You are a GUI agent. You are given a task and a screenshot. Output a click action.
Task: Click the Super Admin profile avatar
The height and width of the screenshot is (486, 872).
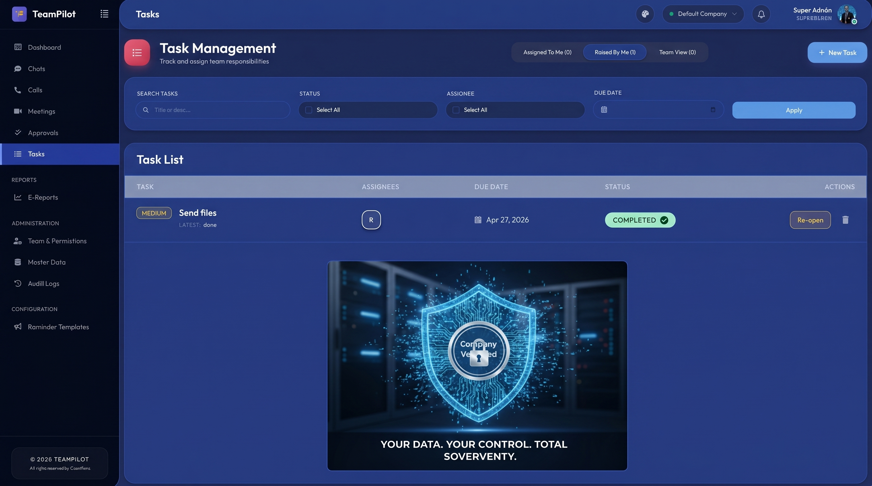(847, 14)
